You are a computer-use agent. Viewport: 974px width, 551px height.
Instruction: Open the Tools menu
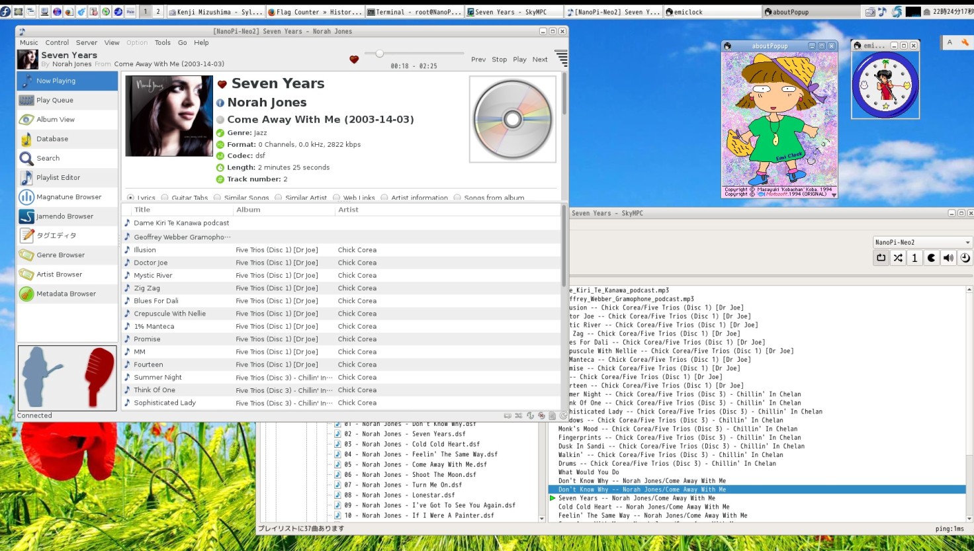coord(162,42)
